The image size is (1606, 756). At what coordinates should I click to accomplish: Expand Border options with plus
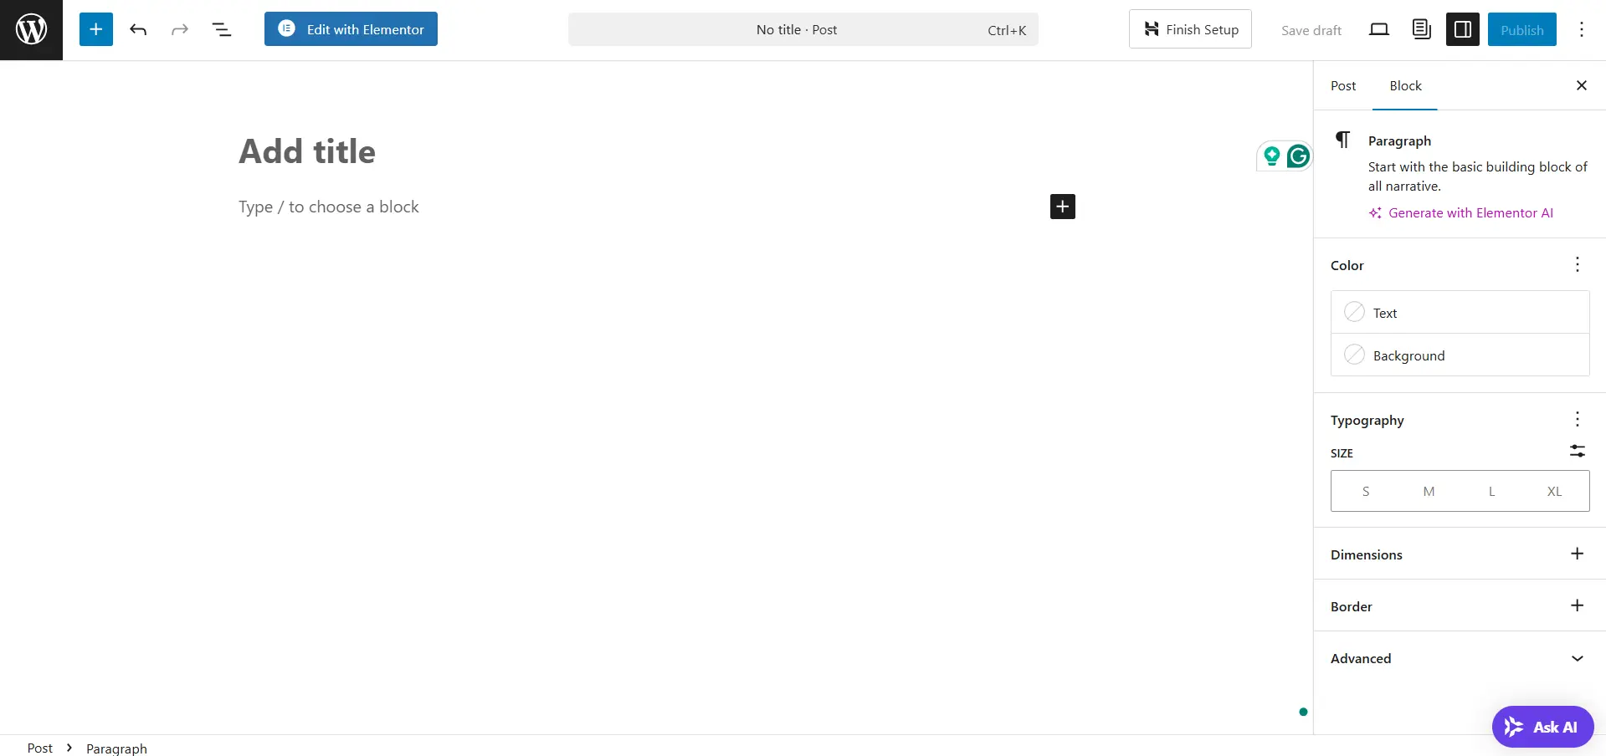pyautogui.click(x=1578, y=605)
